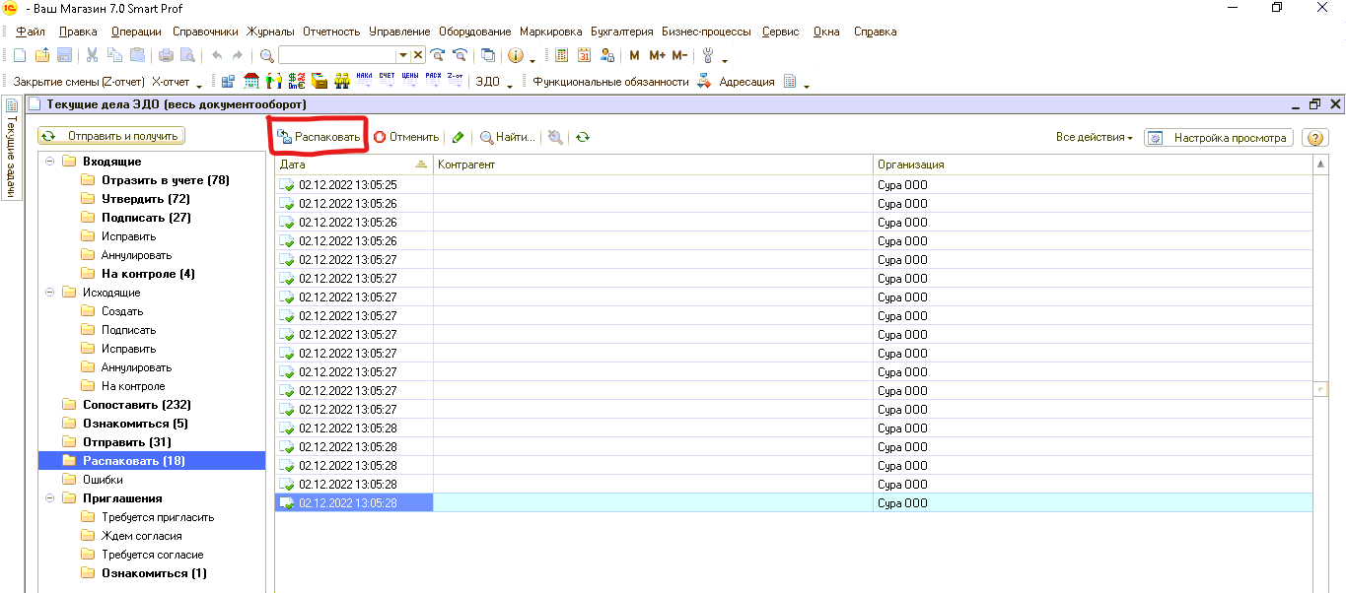The image size is (1346, 593).
Task: Open the Отчетность menu
Action: (331, 32)
